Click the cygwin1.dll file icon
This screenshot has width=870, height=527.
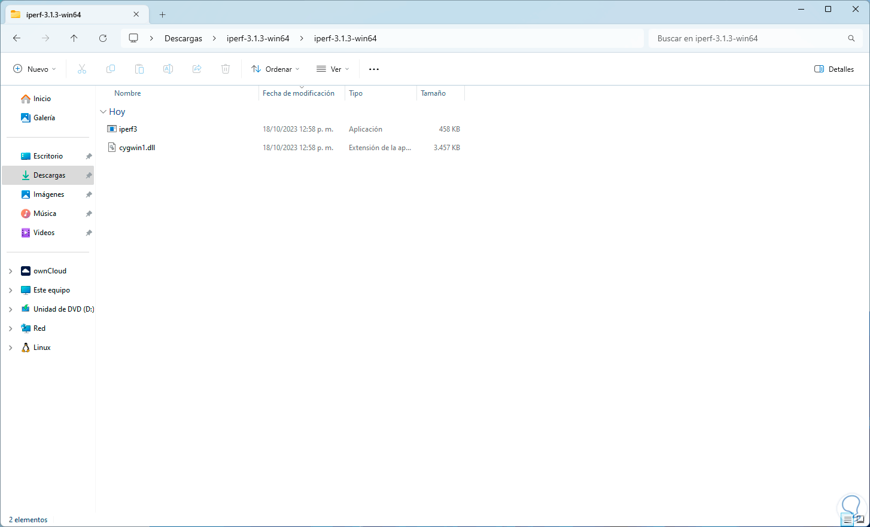(x=112, y=147)
